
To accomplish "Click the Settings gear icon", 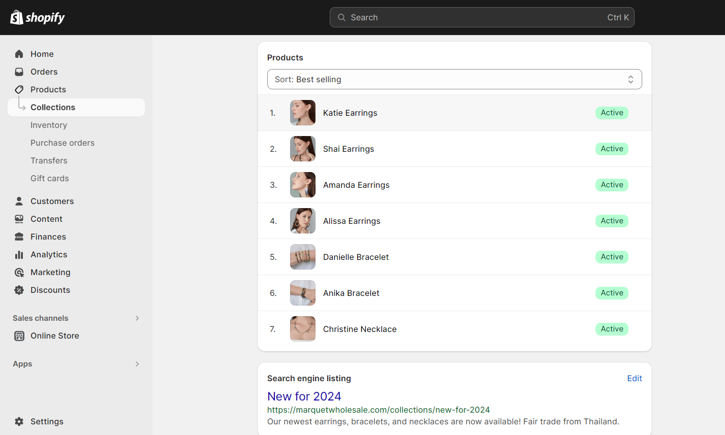I will (x=19, y=421).
